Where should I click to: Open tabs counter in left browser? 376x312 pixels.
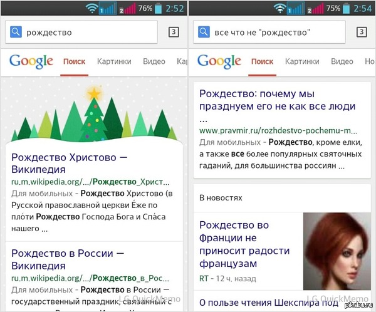coord(174,32)
